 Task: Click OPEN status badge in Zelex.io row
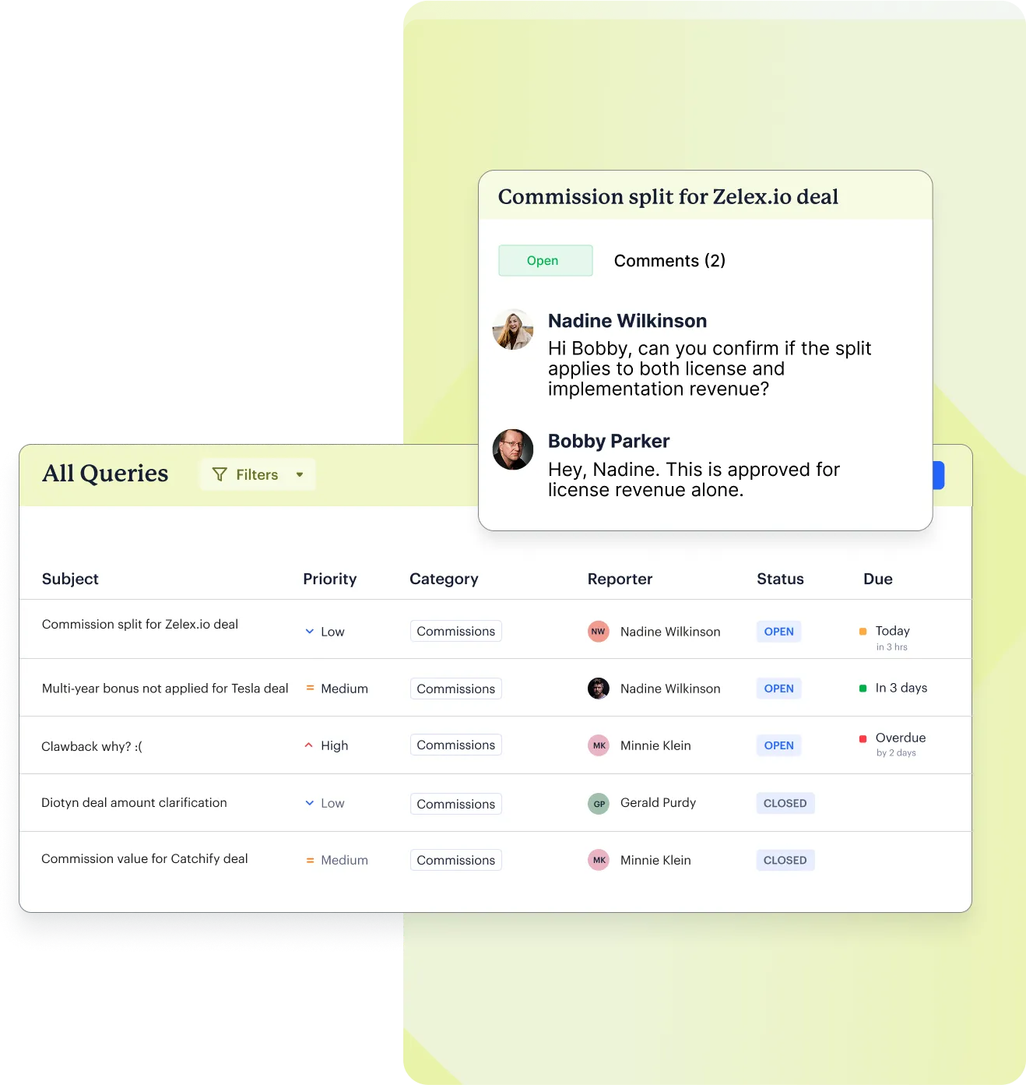[778, 632]
